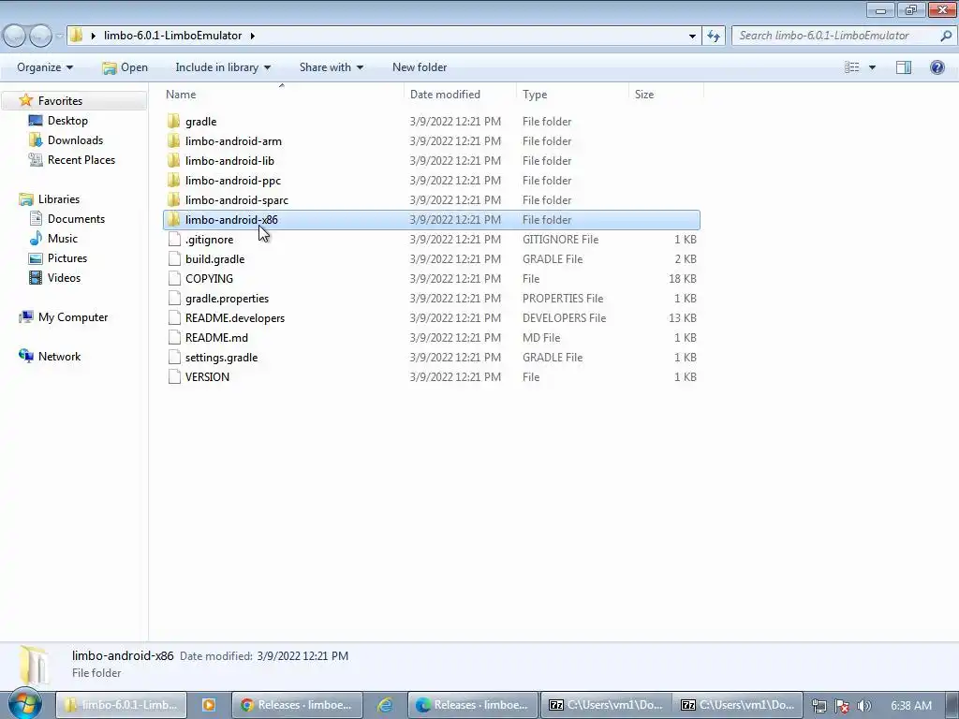Switch to second 7-Zip taskbar window
The width and height of the screenshot is (959, 719).
point(738,705)
